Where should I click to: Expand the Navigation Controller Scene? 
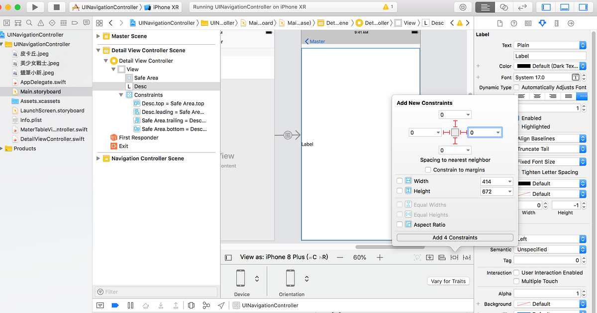98,158
